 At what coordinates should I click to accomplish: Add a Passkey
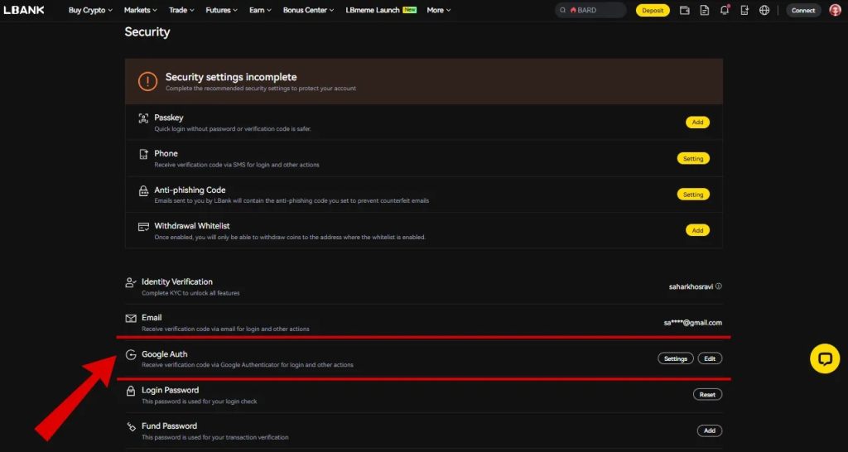click(697, 123)
